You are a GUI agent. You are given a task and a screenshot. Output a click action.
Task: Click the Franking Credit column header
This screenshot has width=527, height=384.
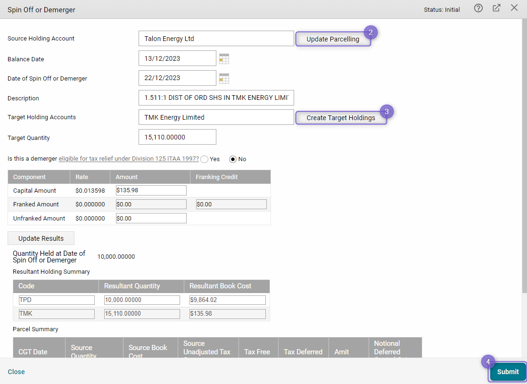click(x=230, y=177)
